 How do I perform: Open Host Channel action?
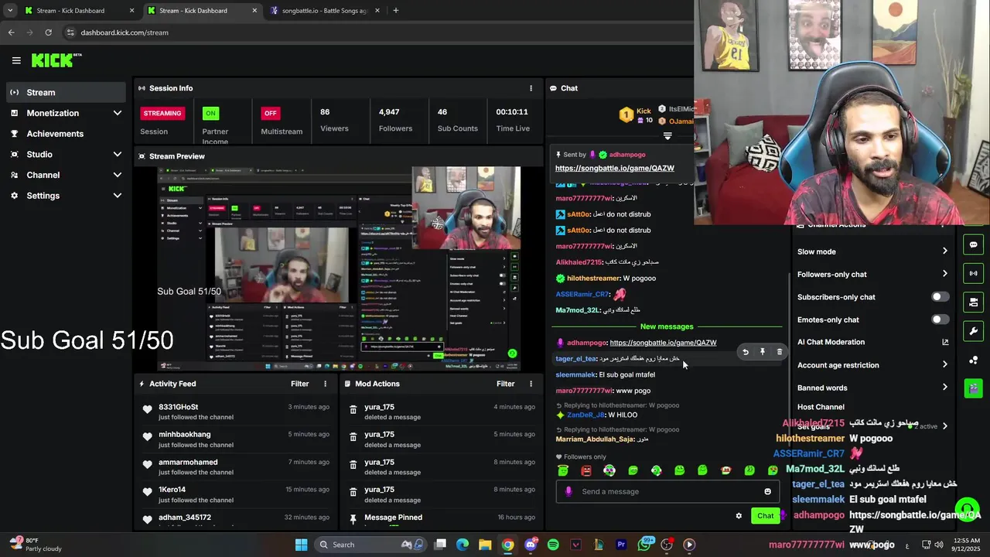pyautogui.click(x=821, y=407)
